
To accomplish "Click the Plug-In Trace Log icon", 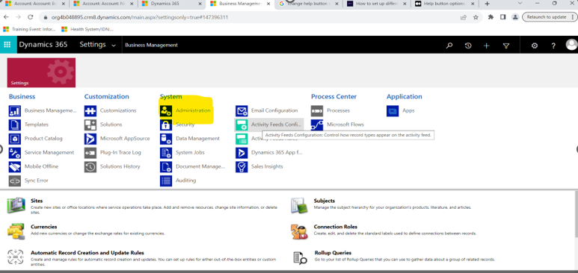I will point(90,153).
